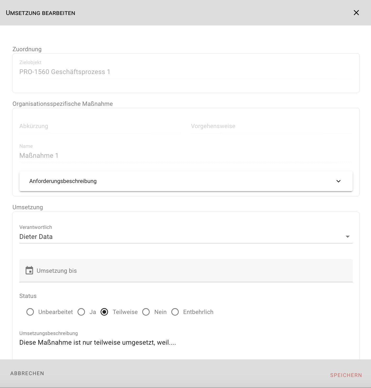Choose the Teilweise status radio button
This screenshot has height=388, width=371.
[x=104, y=312]
